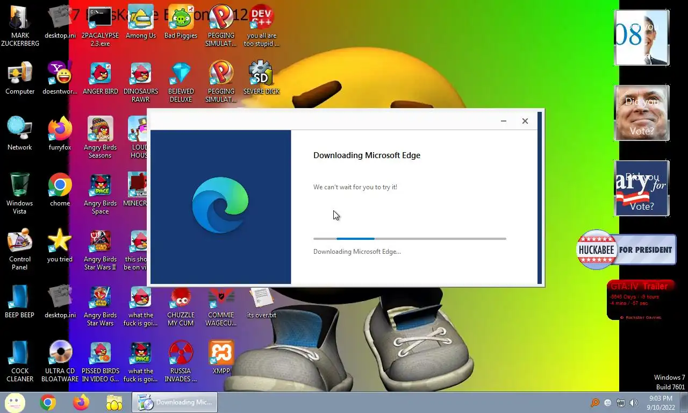688x413 pixels.
Task: Click 'We can't wait for you to try it!' text
Action: pyautogui.click(x=355, y=187)
